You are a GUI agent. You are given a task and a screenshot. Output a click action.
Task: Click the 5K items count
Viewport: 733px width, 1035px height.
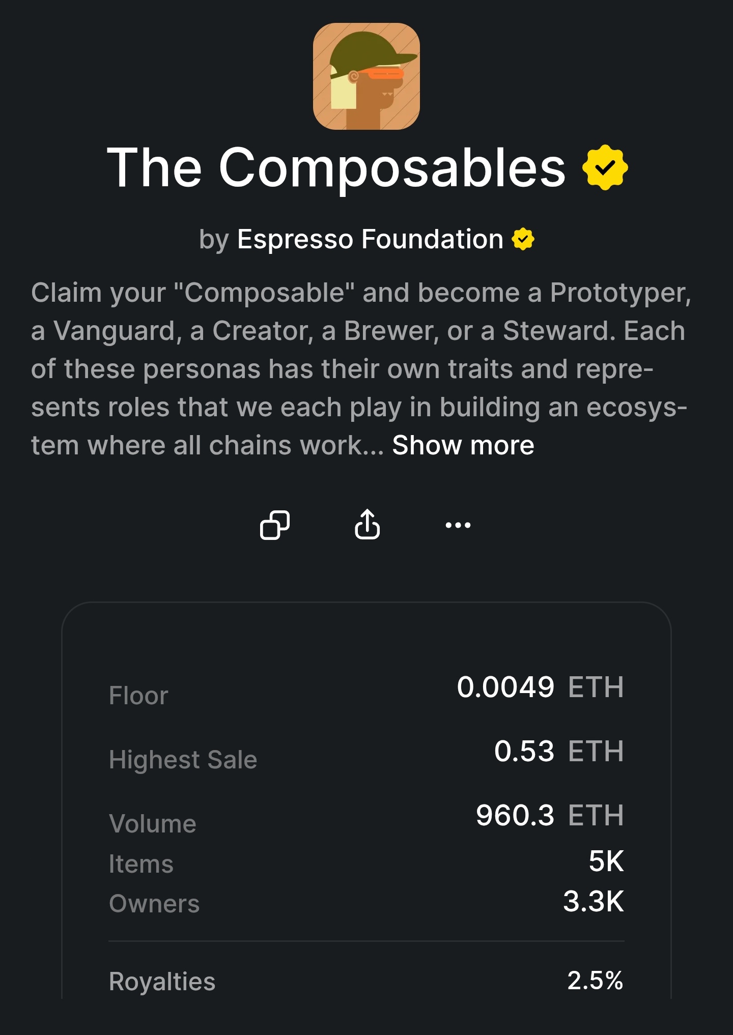[606, 861]
